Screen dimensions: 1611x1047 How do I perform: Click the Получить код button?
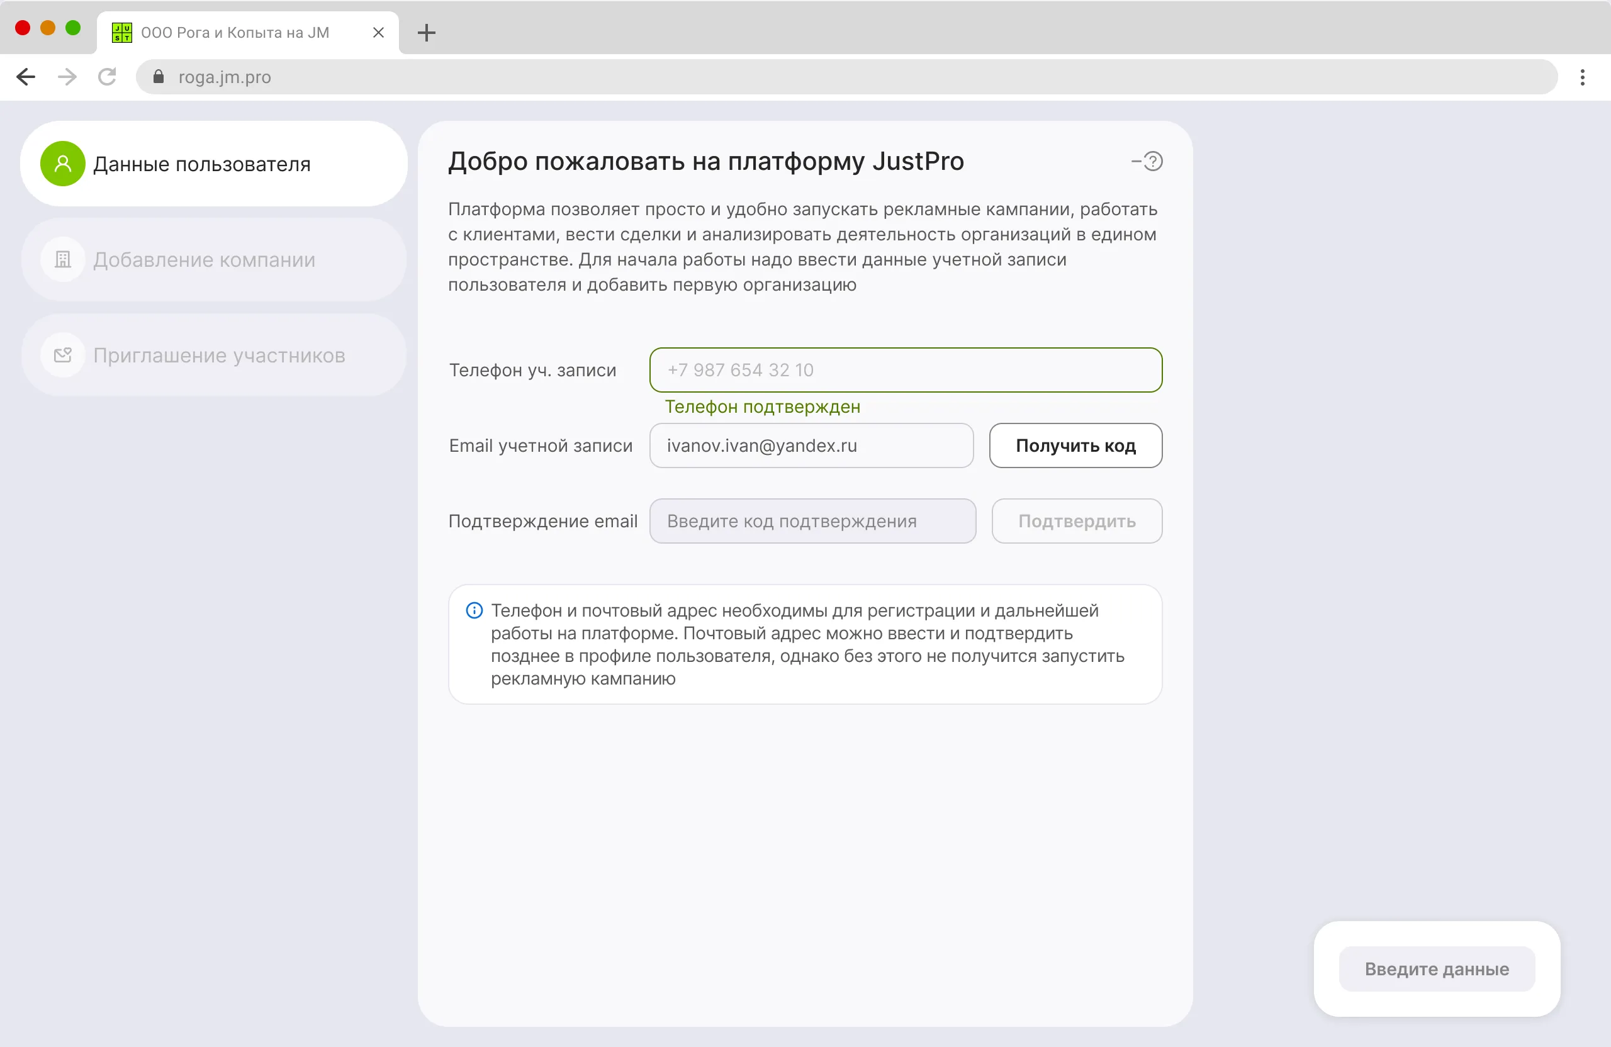(x=1075, y=445)
